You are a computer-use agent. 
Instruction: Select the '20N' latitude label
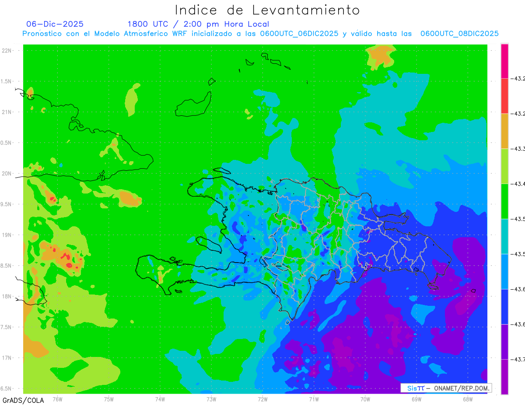point(7,173)
